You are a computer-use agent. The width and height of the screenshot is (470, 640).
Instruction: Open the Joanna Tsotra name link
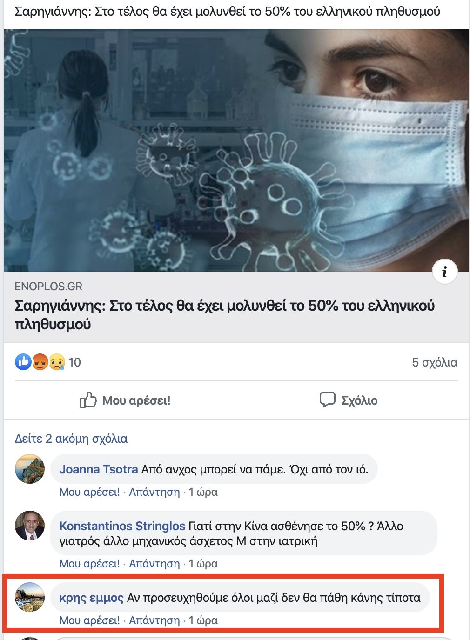[99, 469]
